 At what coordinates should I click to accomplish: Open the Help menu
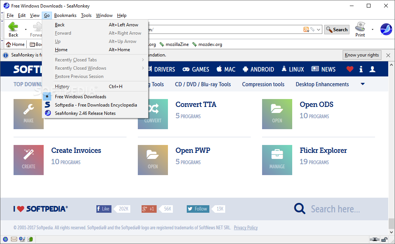122,15
